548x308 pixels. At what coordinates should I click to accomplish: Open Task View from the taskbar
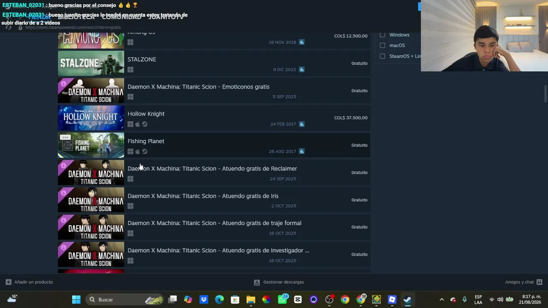[x=173, y=299]
